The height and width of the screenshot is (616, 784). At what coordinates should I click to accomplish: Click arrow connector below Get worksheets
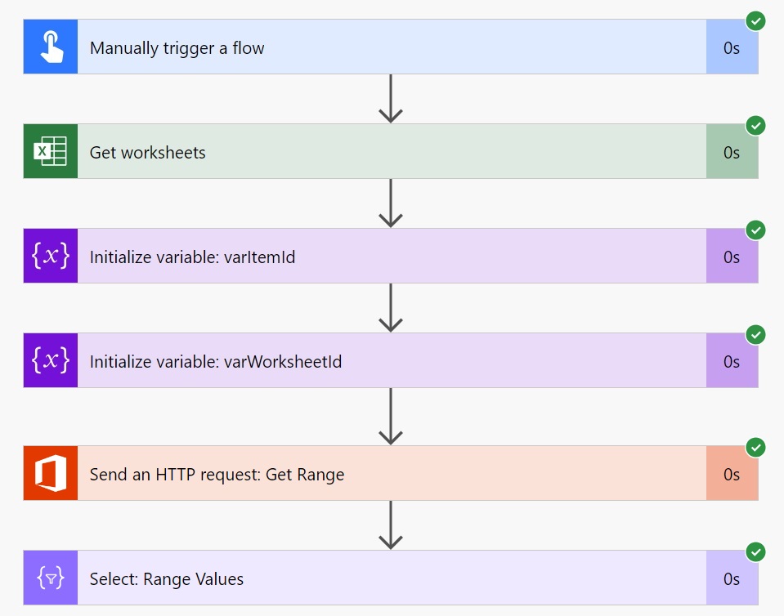[x=391, y=203]
